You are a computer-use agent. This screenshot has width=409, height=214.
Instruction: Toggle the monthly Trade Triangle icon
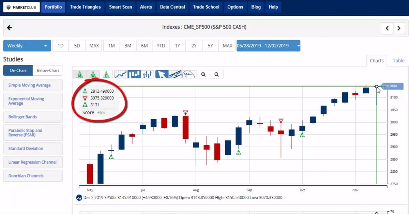coord(79,74)
